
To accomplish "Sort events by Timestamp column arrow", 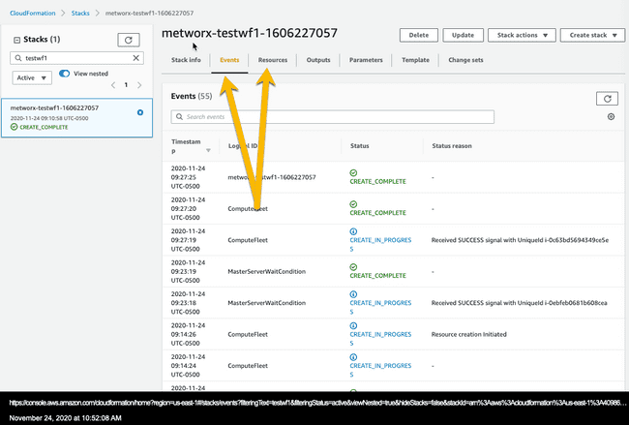I will click(x=208, y=150).
